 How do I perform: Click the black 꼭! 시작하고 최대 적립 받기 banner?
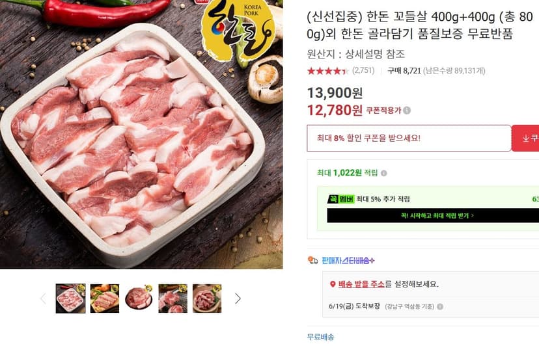click(433, 215)
